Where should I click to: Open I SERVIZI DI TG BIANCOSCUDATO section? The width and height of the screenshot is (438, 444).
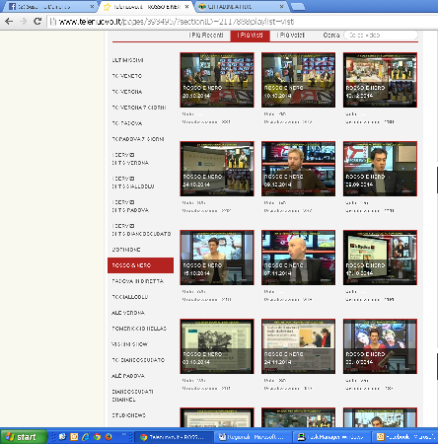141,230
